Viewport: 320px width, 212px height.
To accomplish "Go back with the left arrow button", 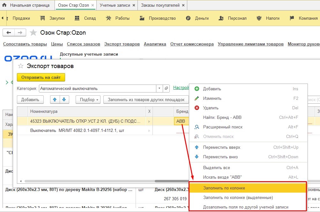I will [9, 32].
